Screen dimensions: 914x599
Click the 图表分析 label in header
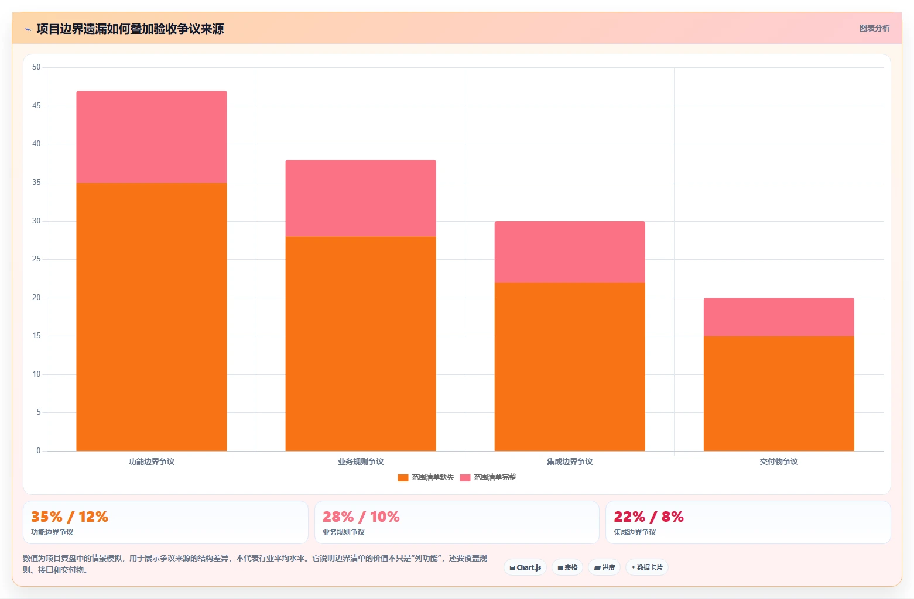874,28
